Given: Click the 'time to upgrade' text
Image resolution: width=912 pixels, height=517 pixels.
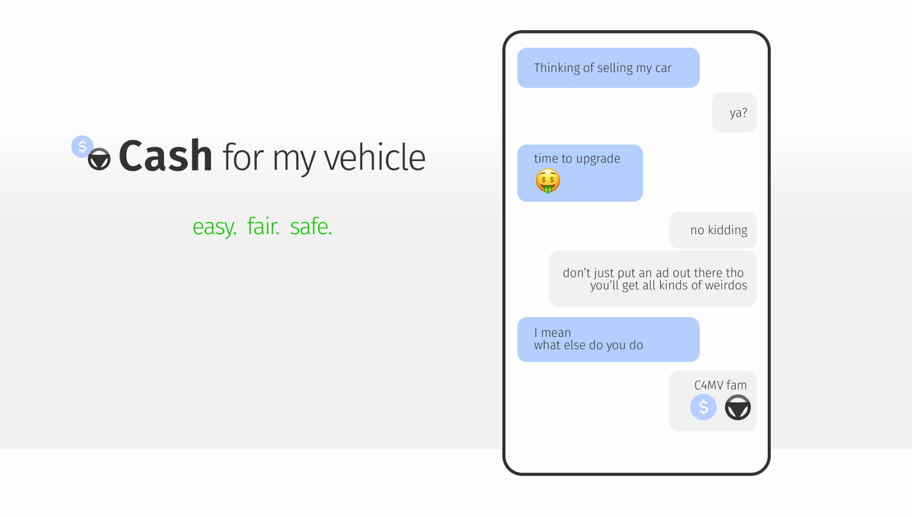Looking at the screenshot, I should (577, 159).
